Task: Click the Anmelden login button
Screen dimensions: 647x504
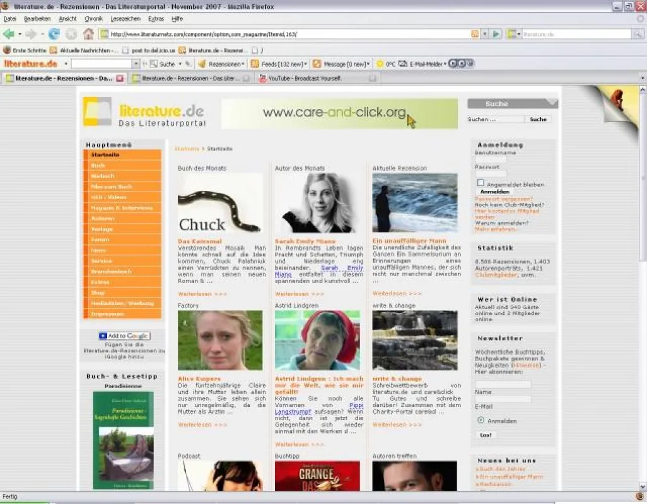Action: click(495, 192)
